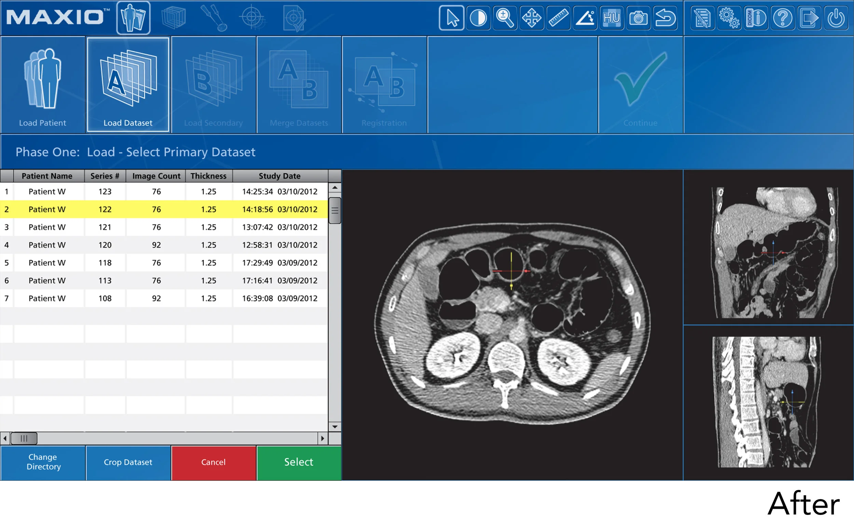The height and width of the screenshot is (532, 854).
Task: Open the Load Secondary step
Action: point(214,85)
